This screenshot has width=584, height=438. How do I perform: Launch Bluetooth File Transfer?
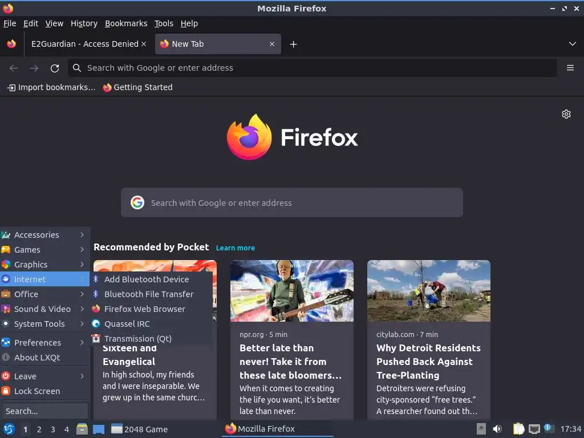pyautogui.click(x=151, y=294)
